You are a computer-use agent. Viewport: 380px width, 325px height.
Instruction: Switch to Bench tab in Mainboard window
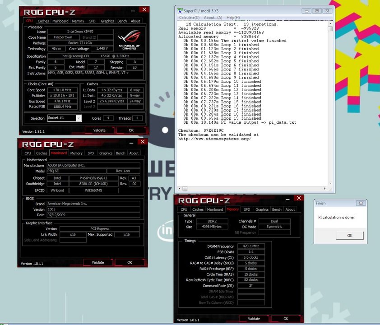pos(120,153)
